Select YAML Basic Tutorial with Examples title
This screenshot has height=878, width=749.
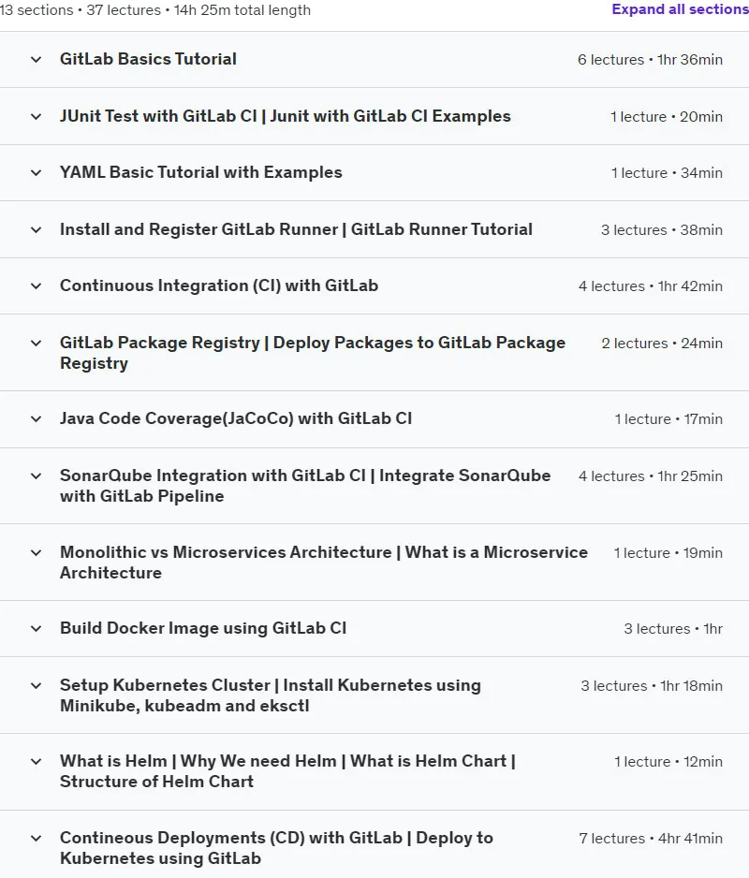201,172
